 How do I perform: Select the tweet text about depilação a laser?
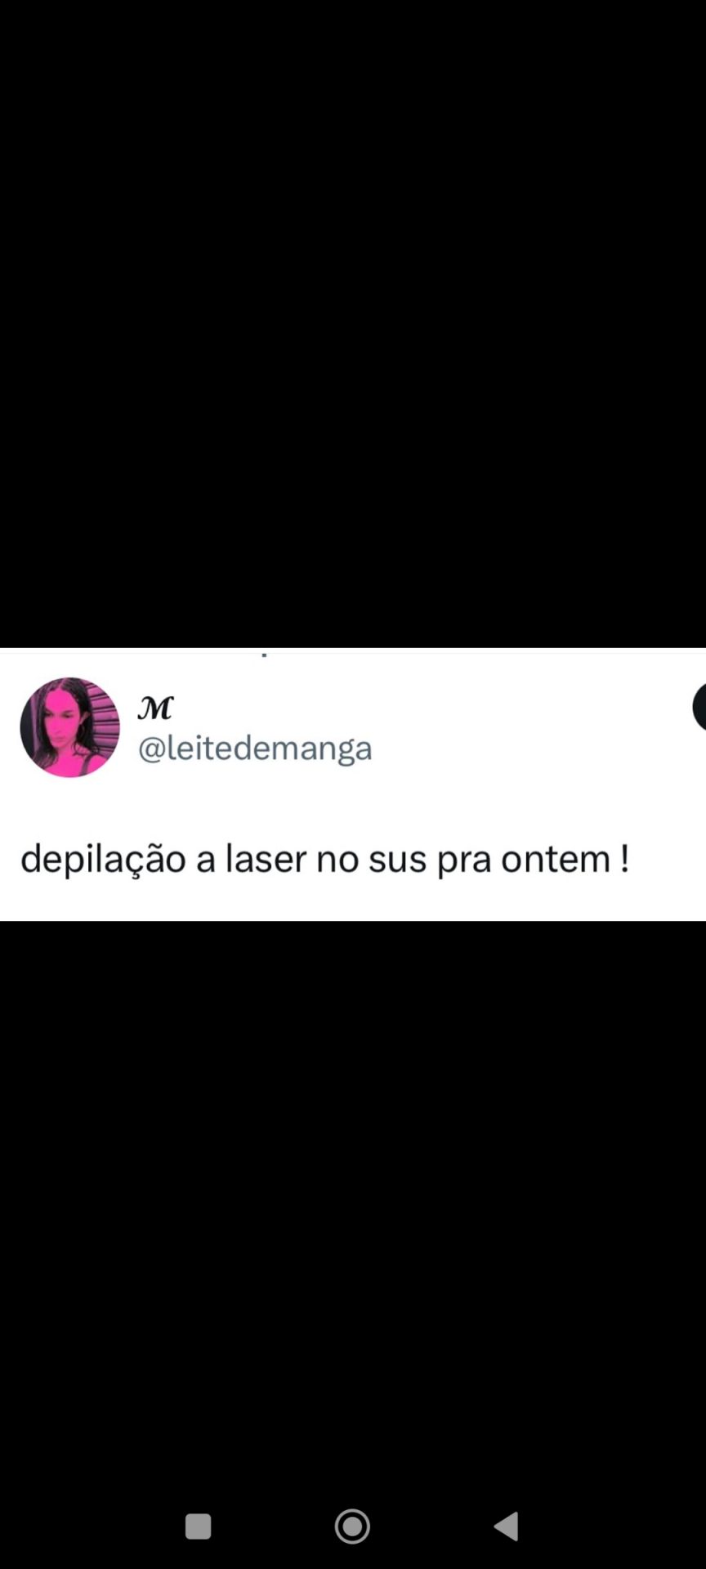click(x=324, y=859)
